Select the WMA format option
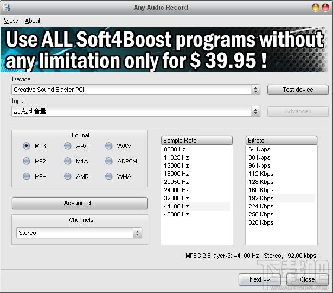Screen dimensions: 333x293 (x=108, y=176)
